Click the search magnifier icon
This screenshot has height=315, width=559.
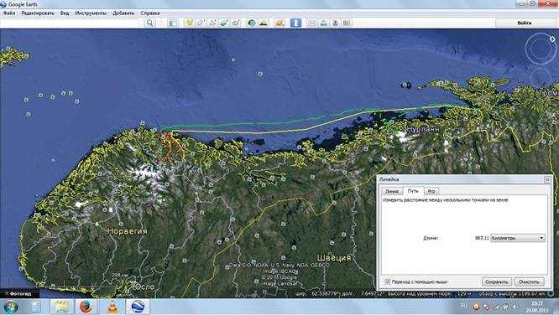point(150,23)
